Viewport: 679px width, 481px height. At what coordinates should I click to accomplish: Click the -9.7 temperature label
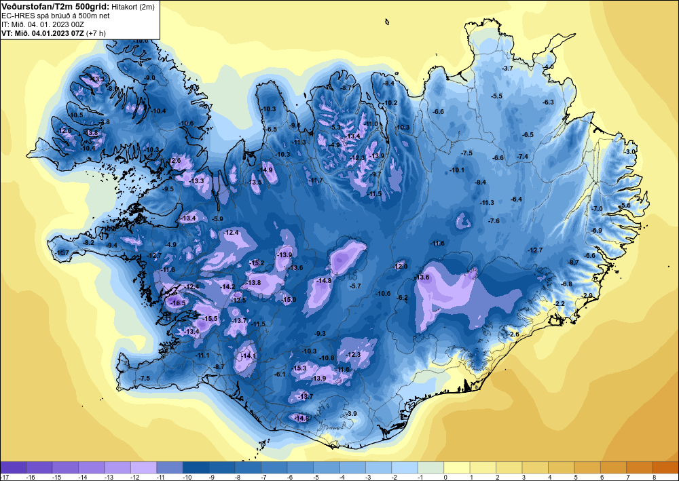pyautogui.click(x=376, y=174)
